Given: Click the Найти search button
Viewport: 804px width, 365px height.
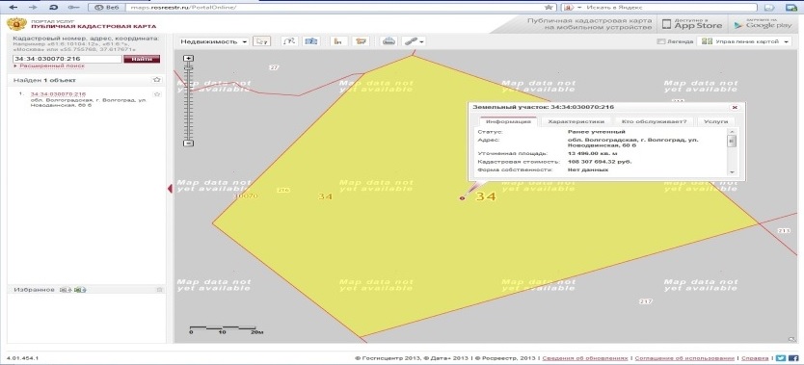Looking at the screenshot, I should tap(142, 59).
